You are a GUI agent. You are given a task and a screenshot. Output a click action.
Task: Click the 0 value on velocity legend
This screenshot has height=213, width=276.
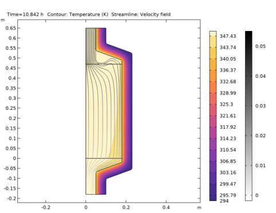(257, 195)
